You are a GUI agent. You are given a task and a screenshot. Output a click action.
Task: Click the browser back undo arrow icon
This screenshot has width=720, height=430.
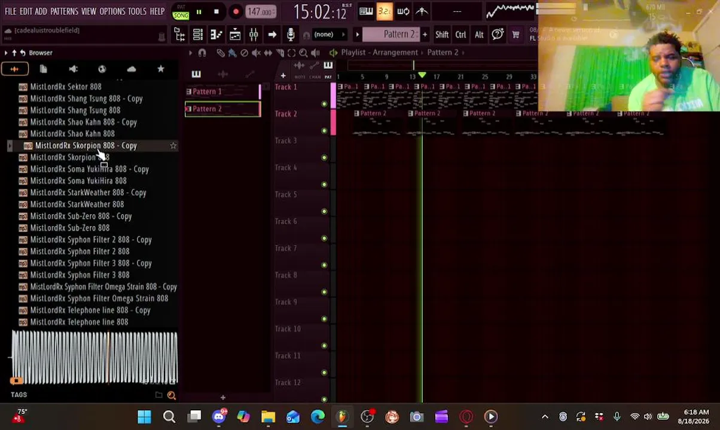coord(22,53)
